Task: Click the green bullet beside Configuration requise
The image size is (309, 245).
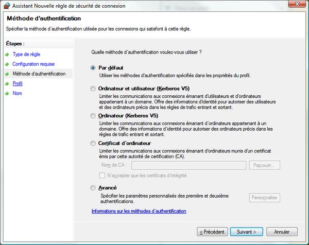Action: point(7,64)
